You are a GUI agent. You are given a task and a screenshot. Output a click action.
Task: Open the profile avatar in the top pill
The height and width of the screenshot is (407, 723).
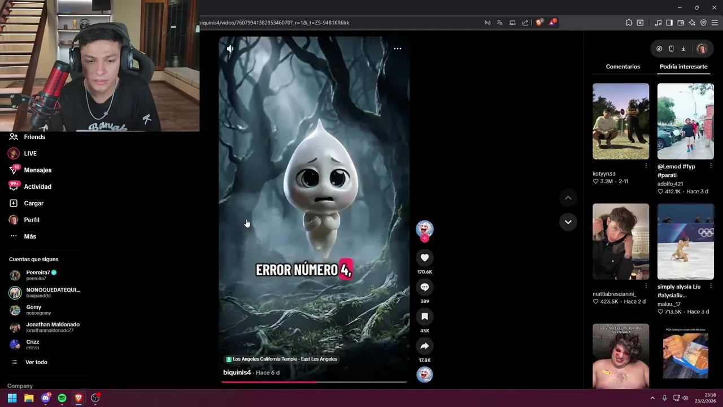point(702,49)
